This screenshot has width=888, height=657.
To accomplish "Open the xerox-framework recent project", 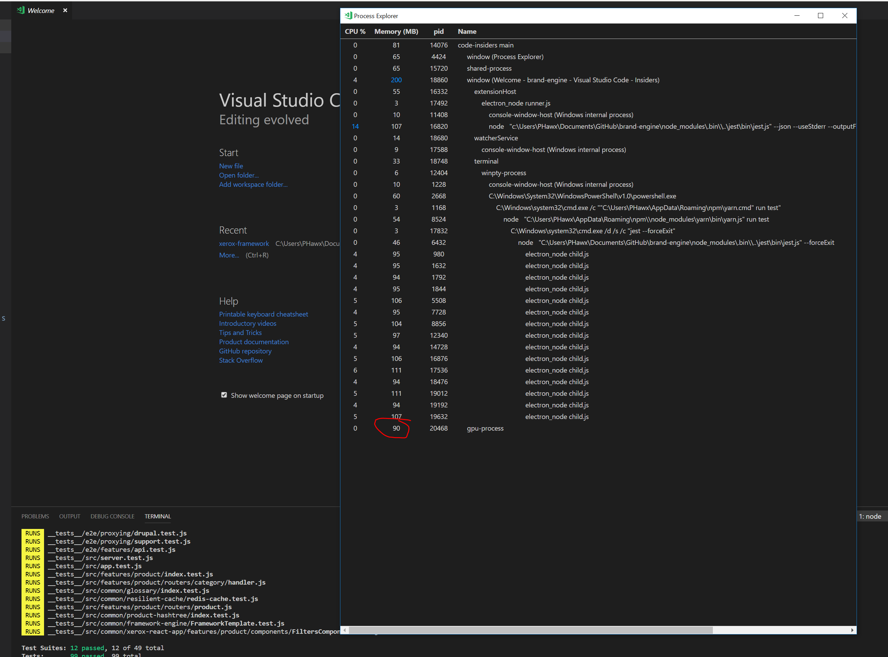I will (244, 243).
